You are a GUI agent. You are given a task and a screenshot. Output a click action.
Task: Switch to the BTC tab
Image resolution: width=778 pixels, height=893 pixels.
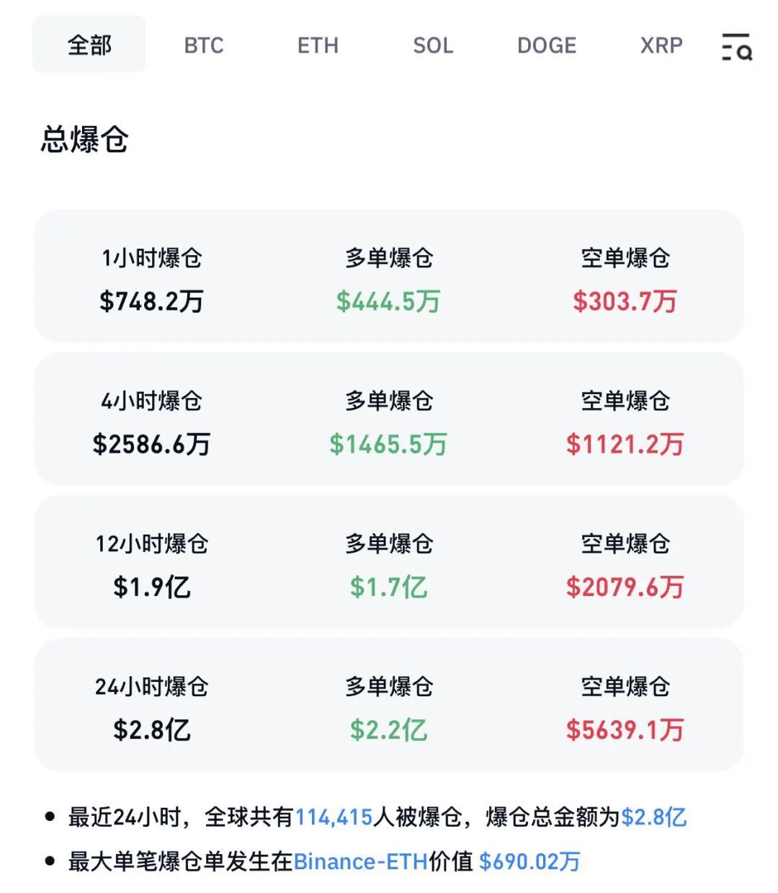[204, 45]
